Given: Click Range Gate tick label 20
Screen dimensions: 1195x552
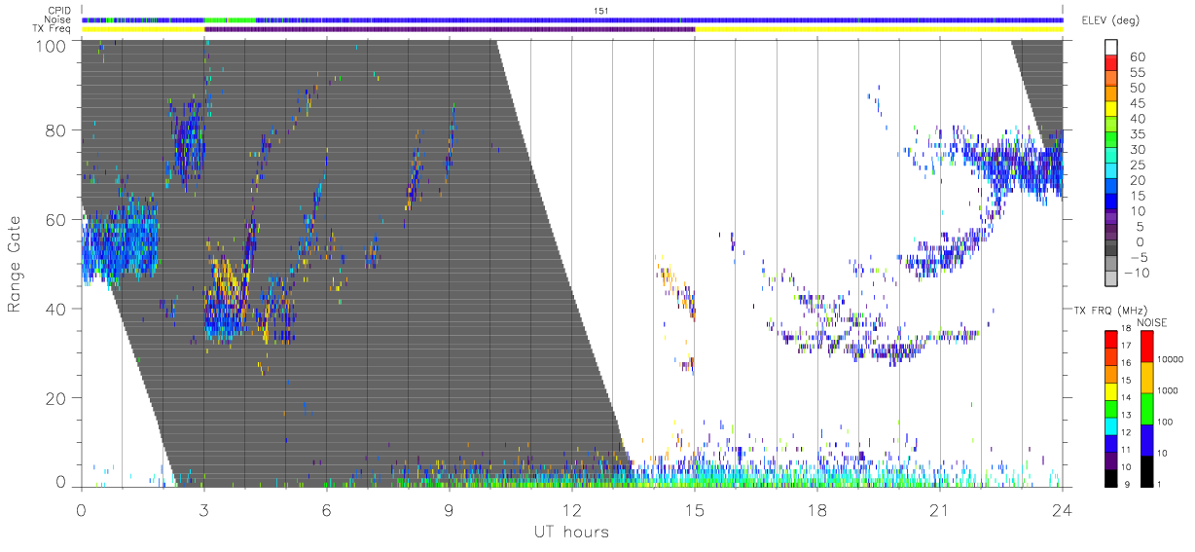Looking at the screenshot, I should point(57,399).
